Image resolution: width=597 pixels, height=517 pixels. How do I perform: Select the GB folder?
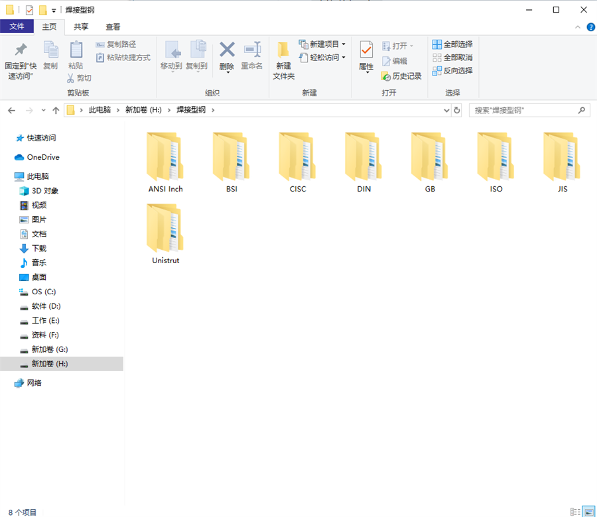point(430,162)
